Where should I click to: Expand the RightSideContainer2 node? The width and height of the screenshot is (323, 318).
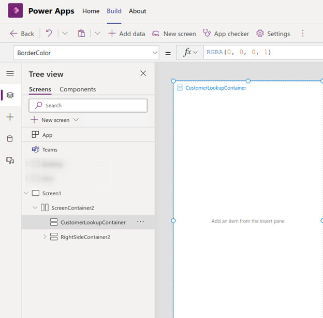click(45, 236)
